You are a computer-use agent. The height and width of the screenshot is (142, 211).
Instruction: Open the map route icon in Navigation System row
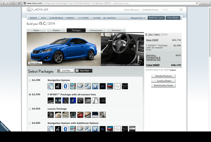[51, 86]
